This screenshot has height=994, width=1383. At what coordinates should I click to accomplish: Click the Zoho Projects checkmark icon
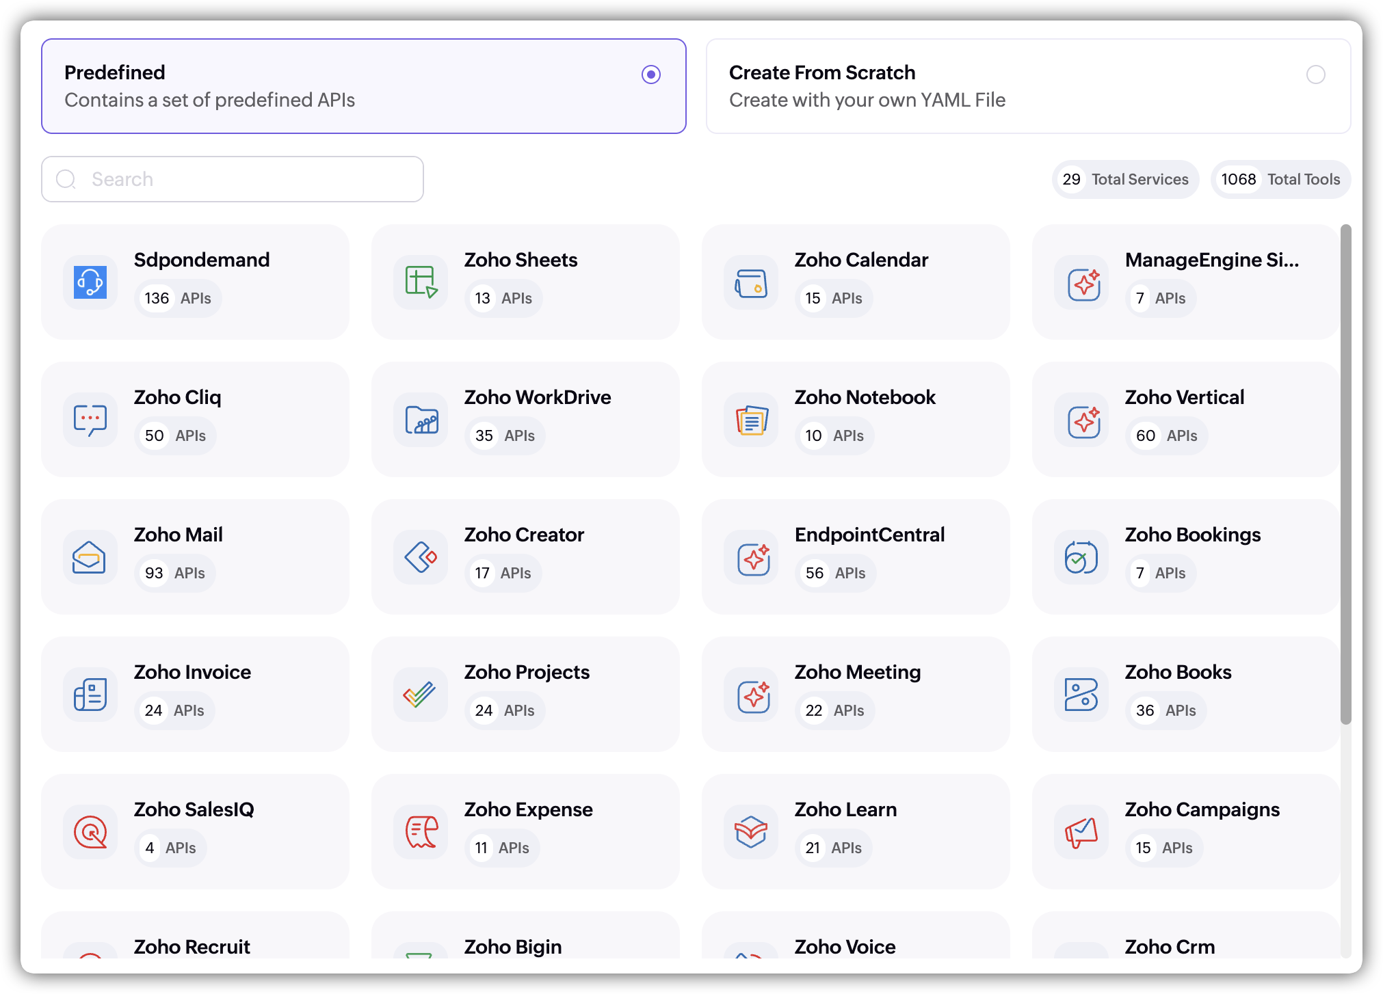[x=421, y=694]
